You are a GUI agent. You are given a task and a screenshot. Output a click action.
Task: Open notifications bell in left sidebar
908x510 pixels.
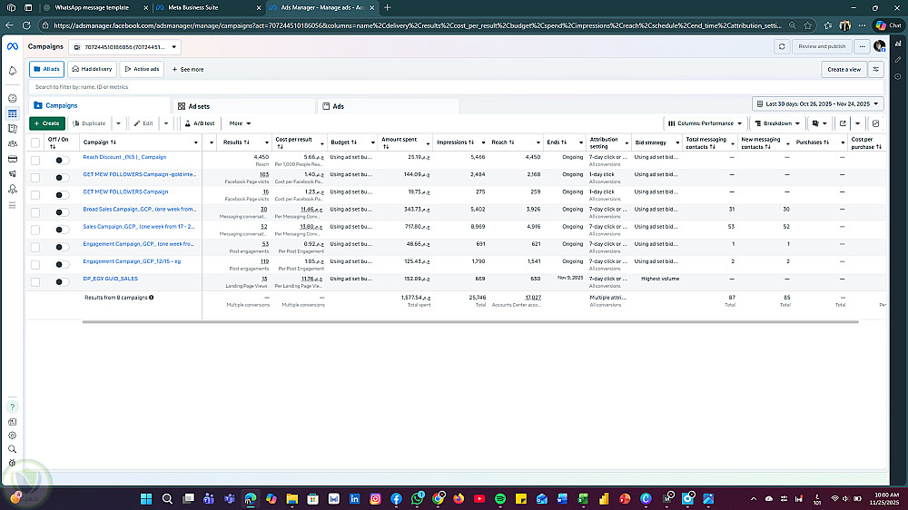tap(12, 71)
